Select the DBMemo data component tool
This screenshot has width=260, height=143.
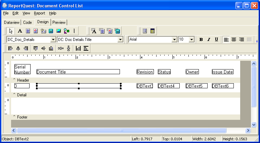click(102, 31)
